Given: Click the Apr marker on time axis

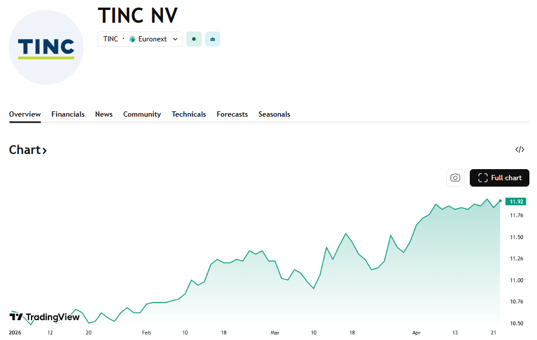Looking at the screenshot, I should (x=416, y=332).
